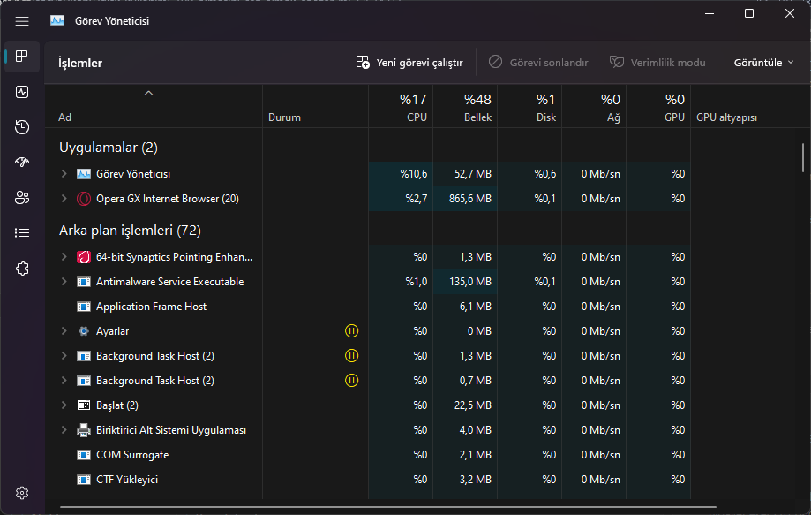Click the CTF Yükleyici process icon
Image resolution: width=811 pixels, height=515 pixels.
(83, 480)
